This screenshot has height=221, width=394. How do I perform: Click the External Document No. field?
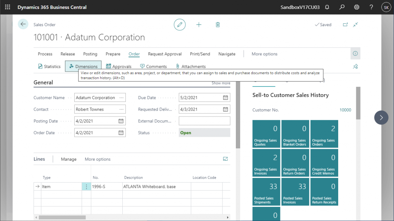(204, 121)
